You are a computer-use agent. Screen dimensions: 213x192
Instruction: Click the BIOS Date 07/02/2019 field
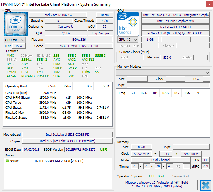pyautogui.click(x=32, y=150)
